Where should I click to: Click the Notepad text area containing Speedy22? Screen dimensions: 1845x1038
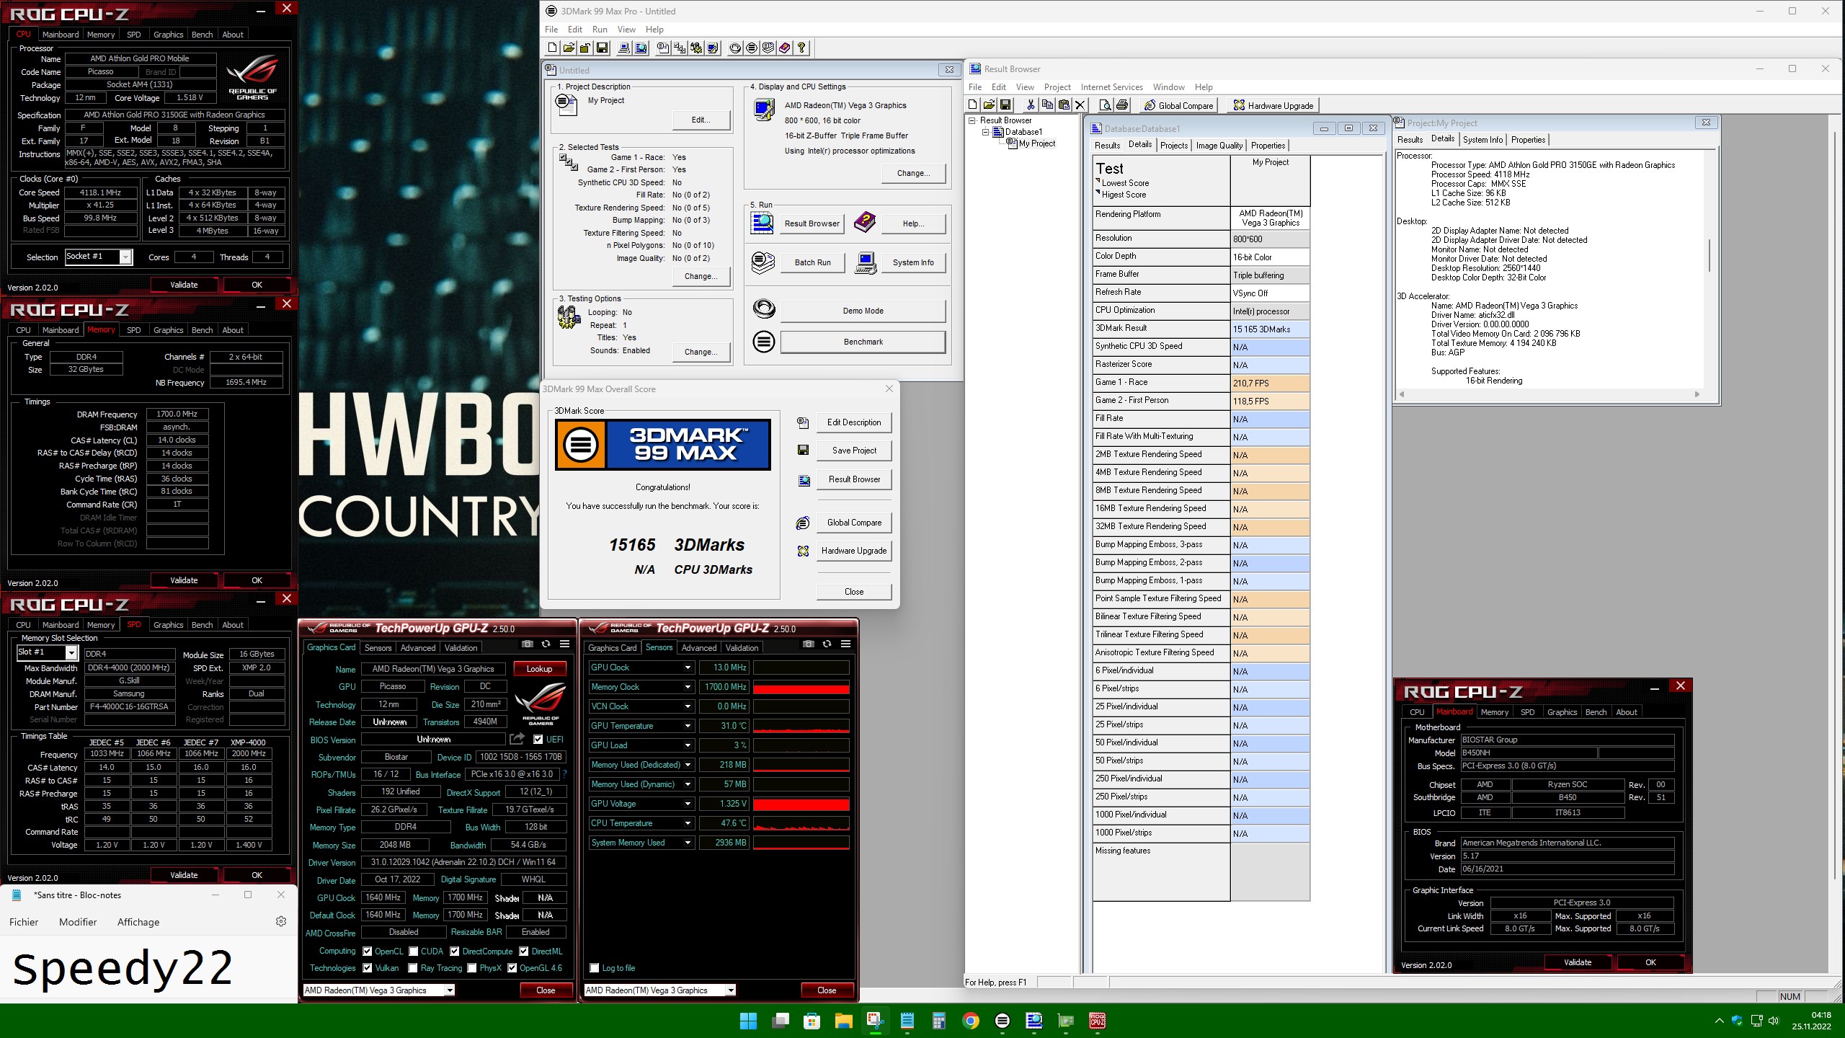pos(148,969)
